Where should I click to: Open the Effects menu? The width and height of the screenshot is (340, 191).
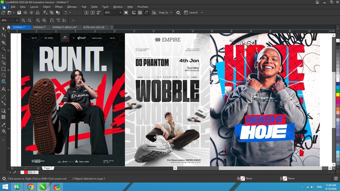pyautogui.click(x=59, y=7)
